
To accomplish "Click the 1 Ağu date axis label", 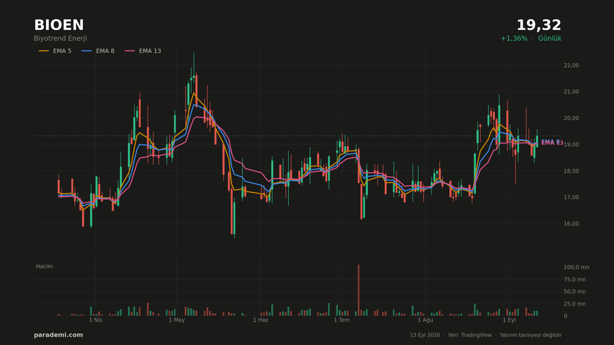I will (x=425, y=320).
